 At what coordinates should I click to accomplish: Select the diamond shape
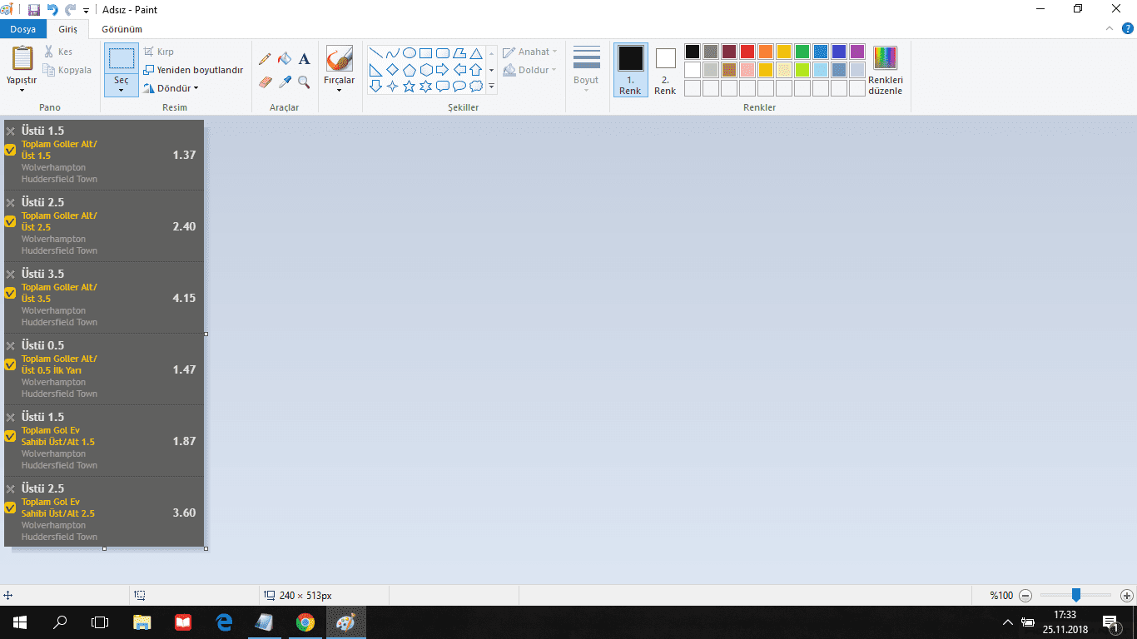393,70
